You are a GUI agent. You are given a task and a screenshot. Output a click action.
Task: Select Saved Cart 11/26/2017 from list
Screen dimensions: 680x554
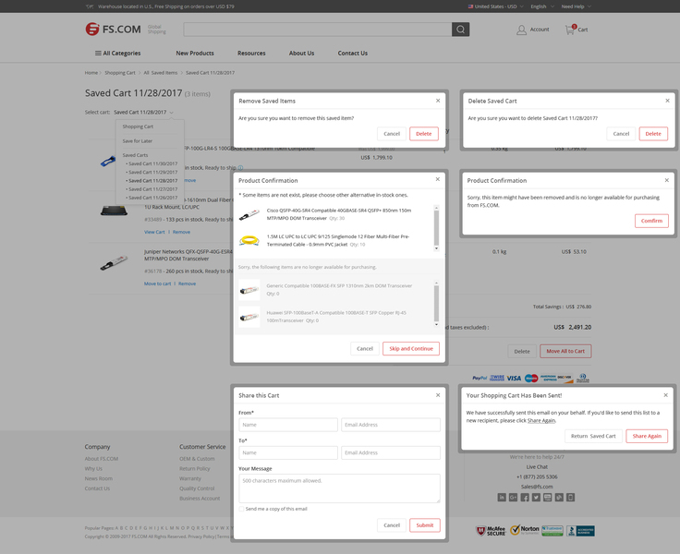(x=152, y=198)
